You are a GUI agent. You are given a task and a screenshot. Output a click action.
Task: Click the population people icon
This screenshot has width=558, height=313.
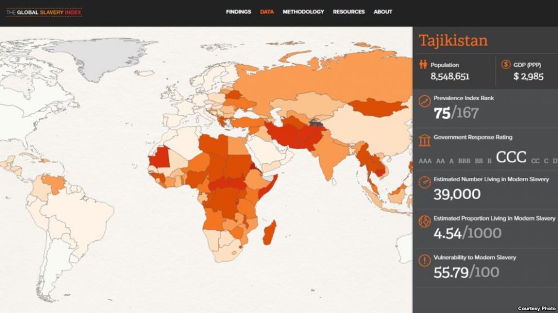(423, 65)
